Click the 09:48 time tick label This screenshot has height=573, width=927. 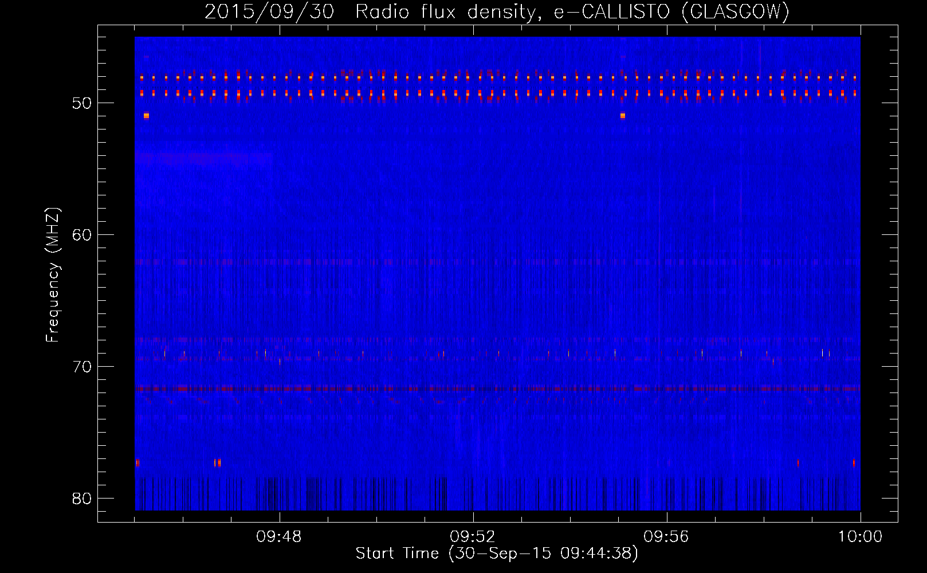[x=280, y=537]
